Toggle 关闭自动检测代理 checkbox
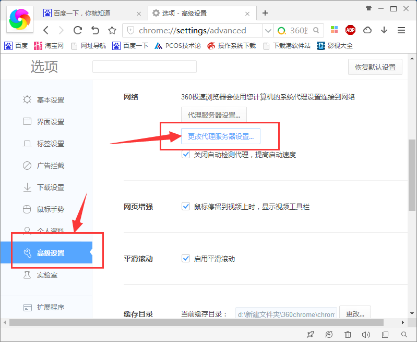 pos(186,154)
